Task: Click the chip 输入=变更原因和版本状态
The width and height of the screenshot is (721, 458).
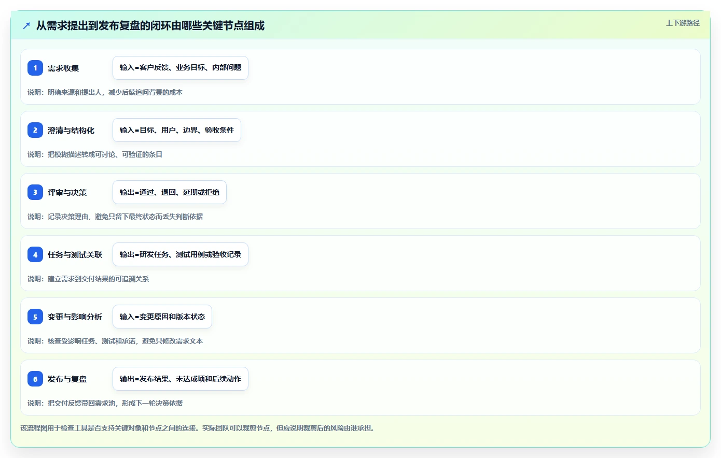Action: [x=162, y=317]
